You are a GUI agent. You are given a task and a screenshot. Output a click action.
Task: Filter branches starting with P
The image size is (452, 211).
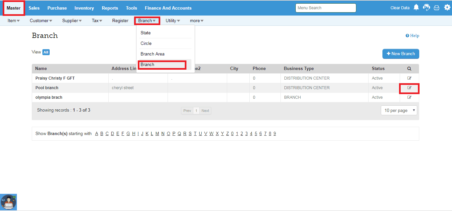point(174,134)
